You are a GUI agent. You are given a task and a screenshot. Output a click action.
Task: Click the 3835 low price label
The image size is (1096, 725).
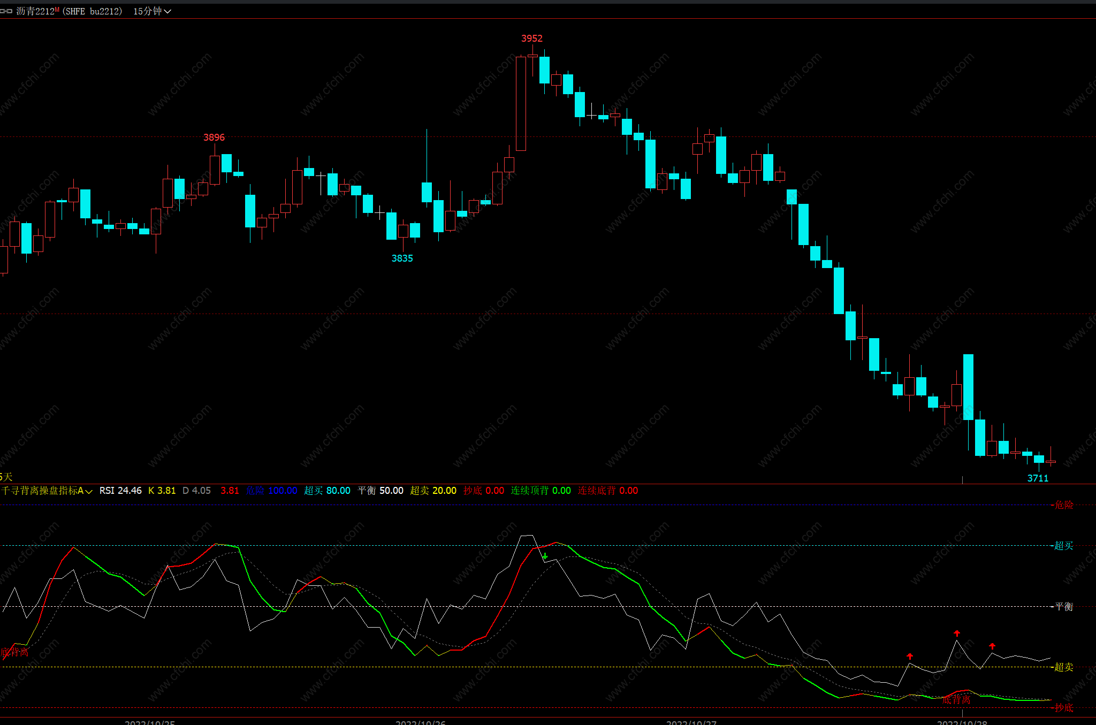tap(402, 258)
